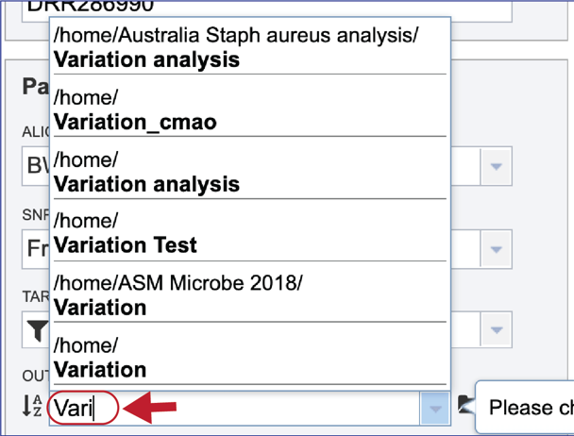Select /home/ Variation analysis entry
Screen dimensions: 574x436
249,172
